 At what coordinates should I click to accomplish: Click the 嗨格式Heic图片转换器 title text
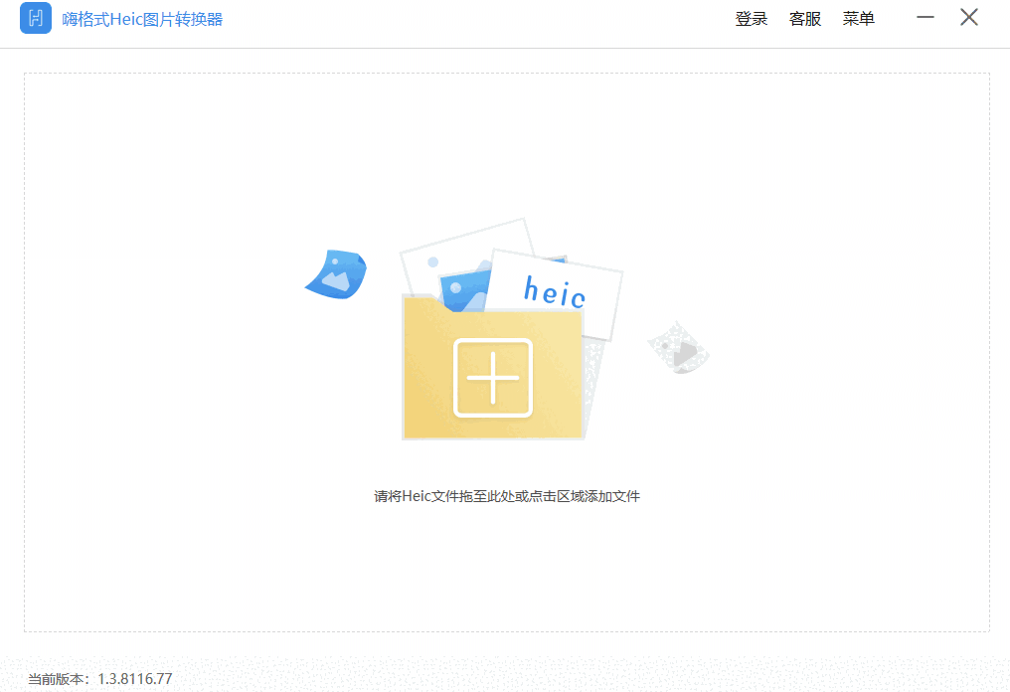click(142, 19)
